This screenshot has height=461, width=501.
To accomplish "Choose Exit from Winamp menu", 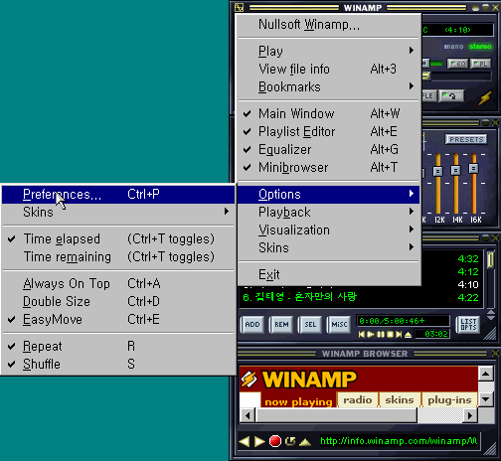I will pos(329,274).
